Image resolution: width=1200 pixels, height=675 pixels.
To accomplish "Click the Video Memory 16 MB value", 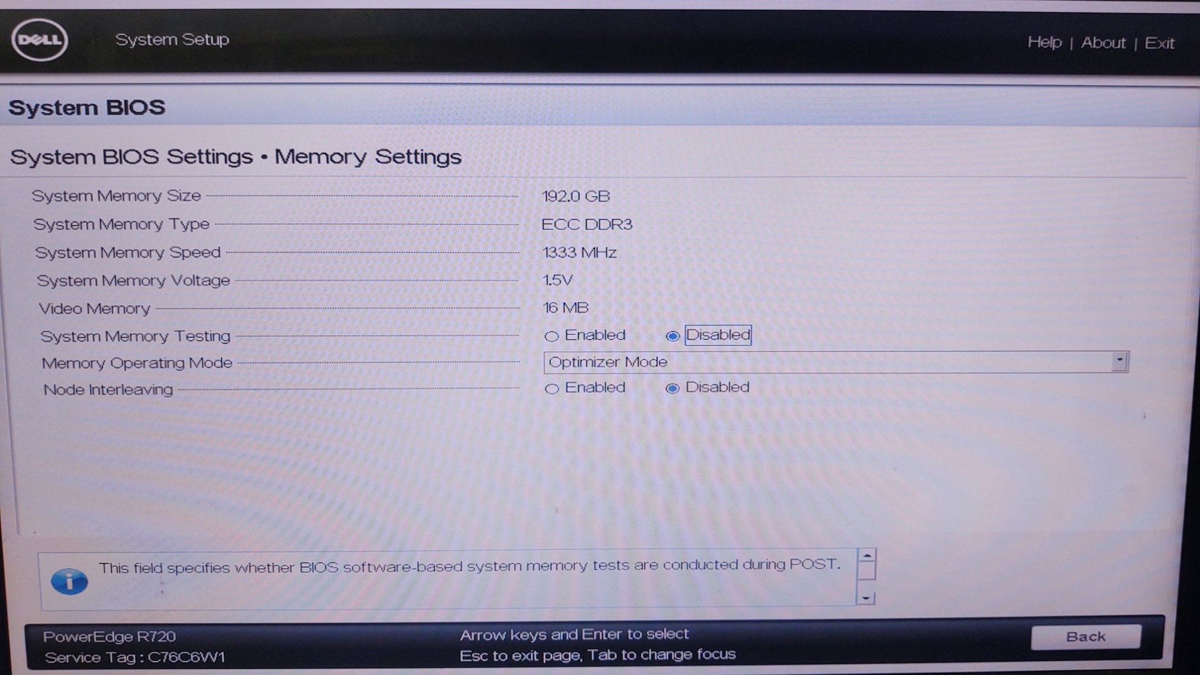I will [565, 308].
